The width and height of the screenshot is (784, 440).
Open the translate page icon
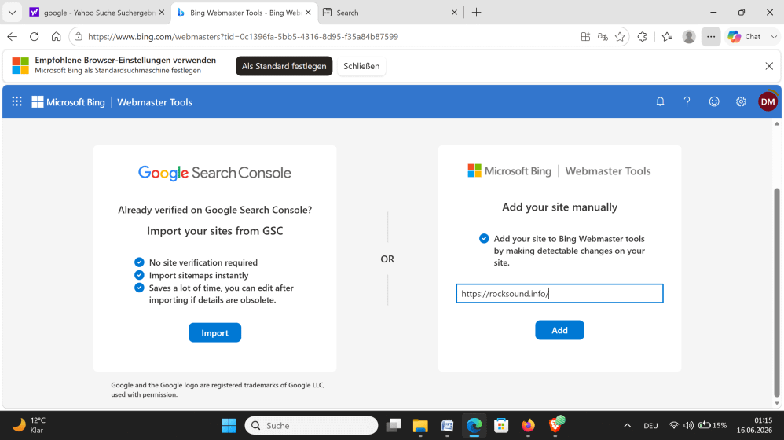tap(603, 36)
